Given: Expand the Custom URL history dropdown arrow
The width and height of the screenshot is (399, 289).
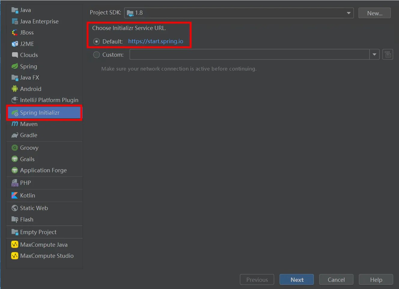Looking at the screenshot, I should tap(374, 55).
